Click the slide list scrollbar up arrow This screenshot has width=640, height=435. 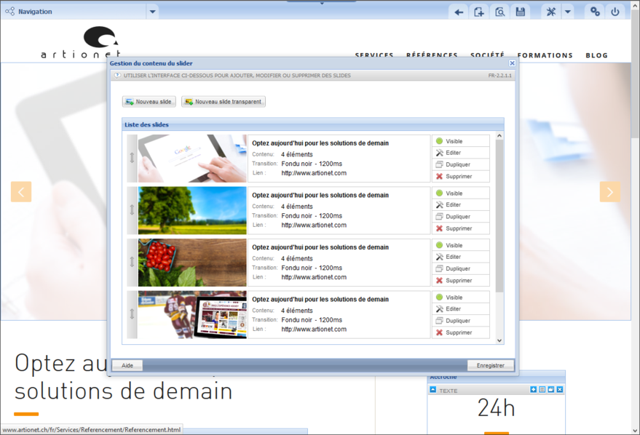pyautogui.click(x=499, y=136)
